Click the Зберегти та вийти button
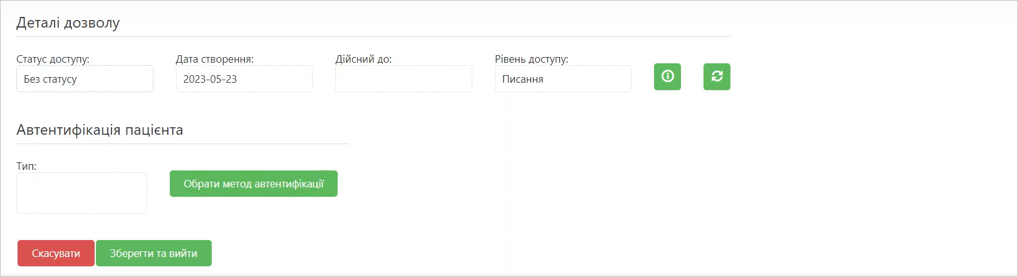 pyautogui.click(x=153, y=253)
